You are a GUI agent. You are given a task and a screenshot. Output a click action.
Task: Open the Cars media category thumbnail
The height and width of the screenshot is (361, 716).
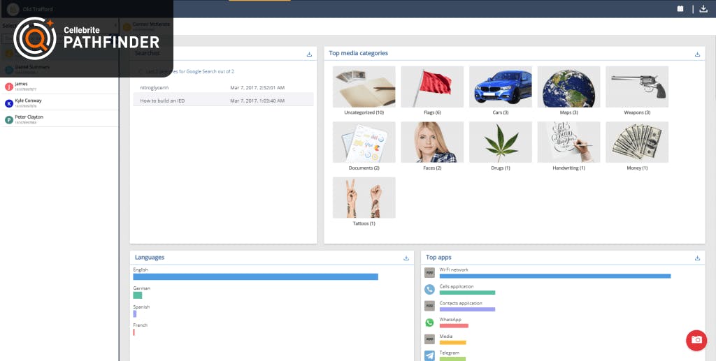(500, 87)
